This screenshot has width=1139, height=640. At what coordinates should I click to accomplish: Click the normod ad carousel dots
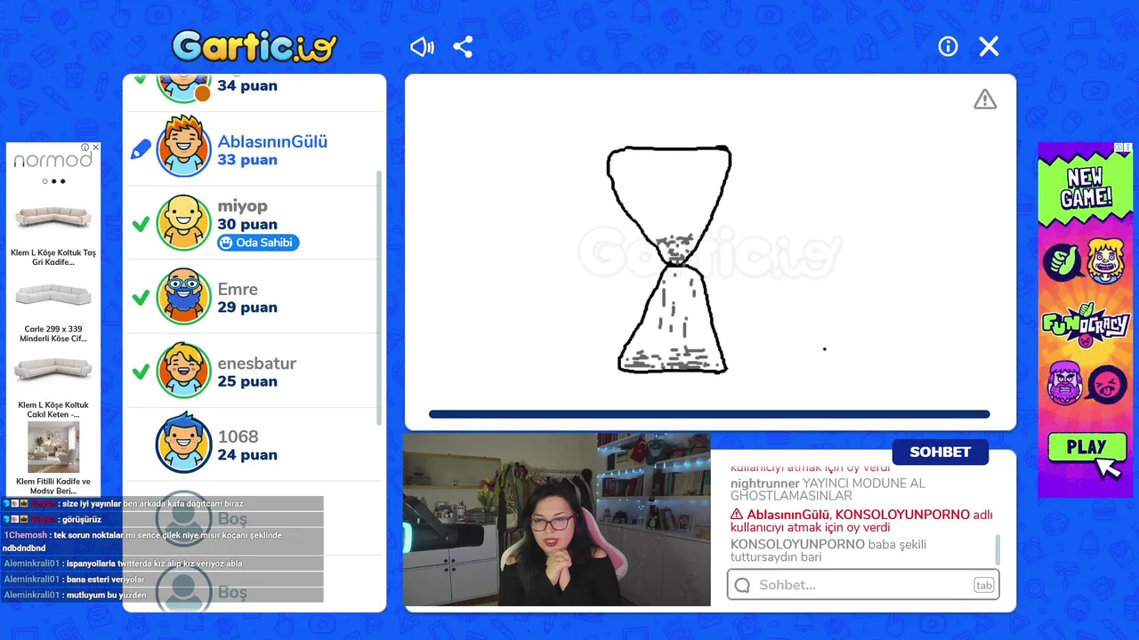point(53,181)
